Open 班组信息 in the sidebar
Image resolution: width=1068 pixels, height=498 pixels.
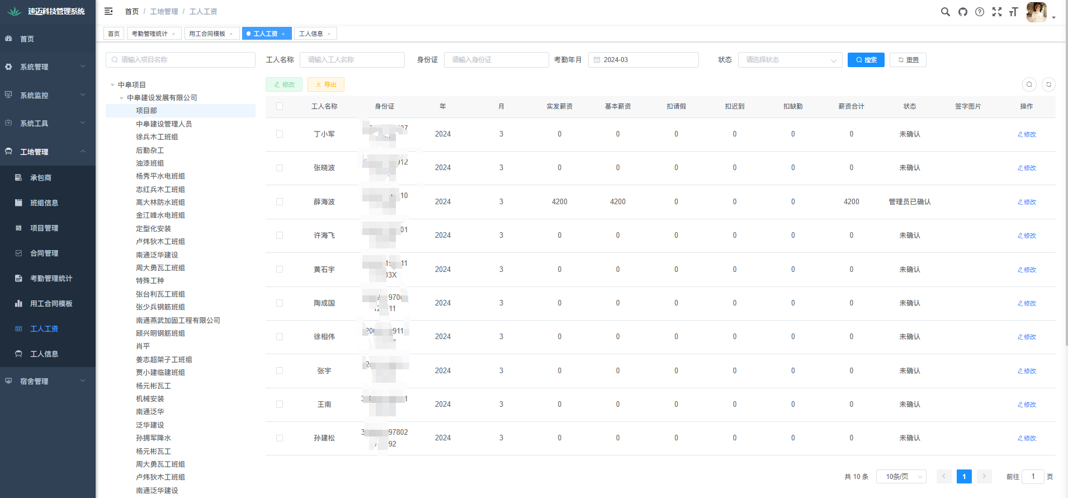click(x=48, y=203)
